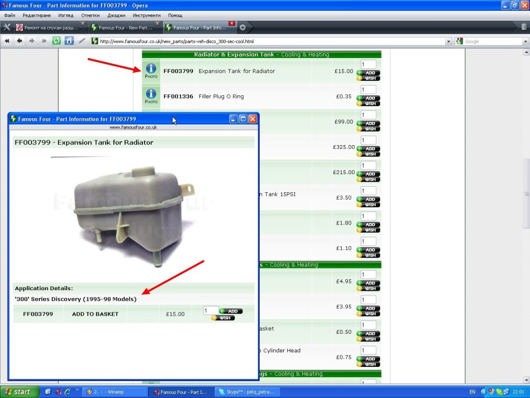Add the £0.75 Cylinder Head item to basket
Image resolution: width=530 pixels, height=398 pixels.
click(369, 359)
